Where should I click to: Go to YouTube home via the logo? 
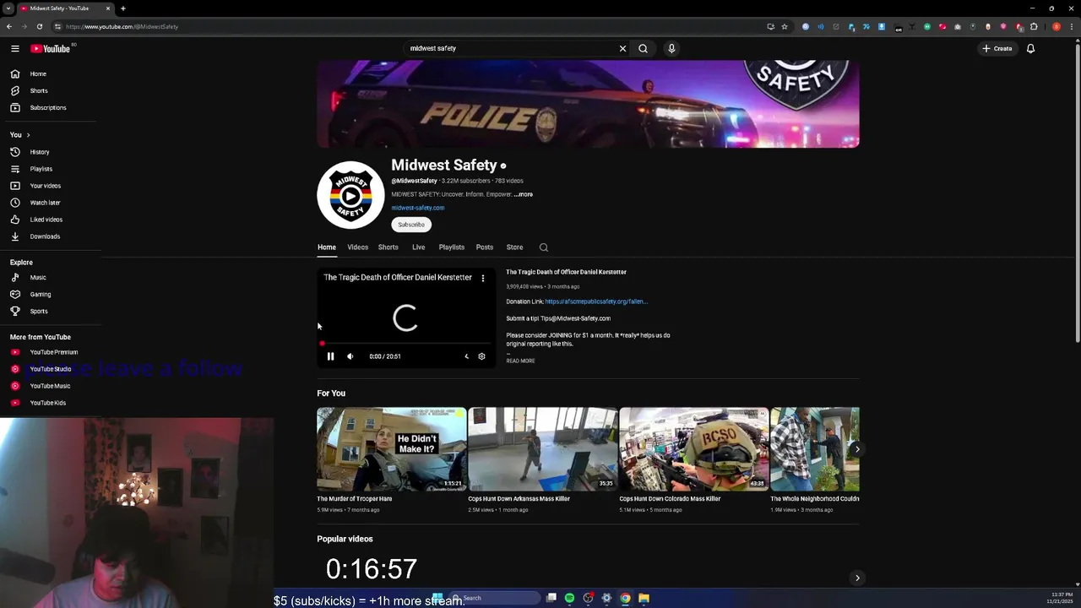[x=51, y=48]
